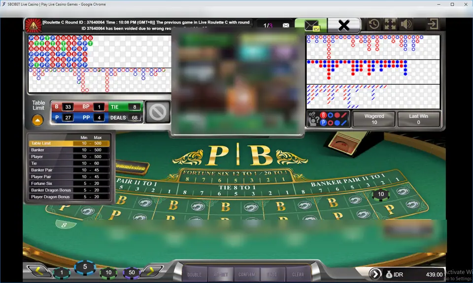Click the message counter 1/3
473x283 pixels.
(268, 26)
